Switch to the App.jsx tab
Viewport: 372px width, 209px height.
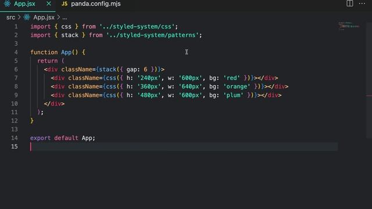tap(24, 4)
